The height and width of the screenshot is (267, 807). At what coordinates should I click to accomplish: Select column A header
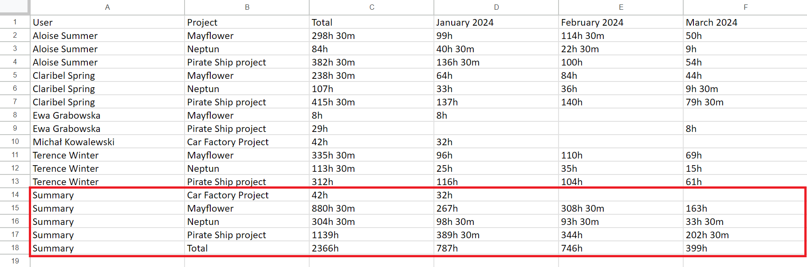tap(107, 7)
